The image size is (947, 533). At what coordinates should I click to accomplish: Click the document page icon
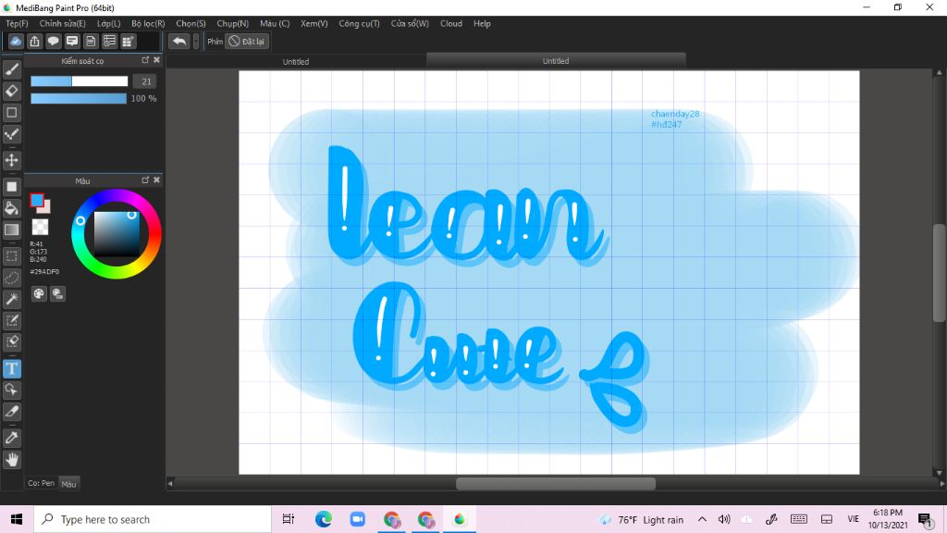coord(91,41)
